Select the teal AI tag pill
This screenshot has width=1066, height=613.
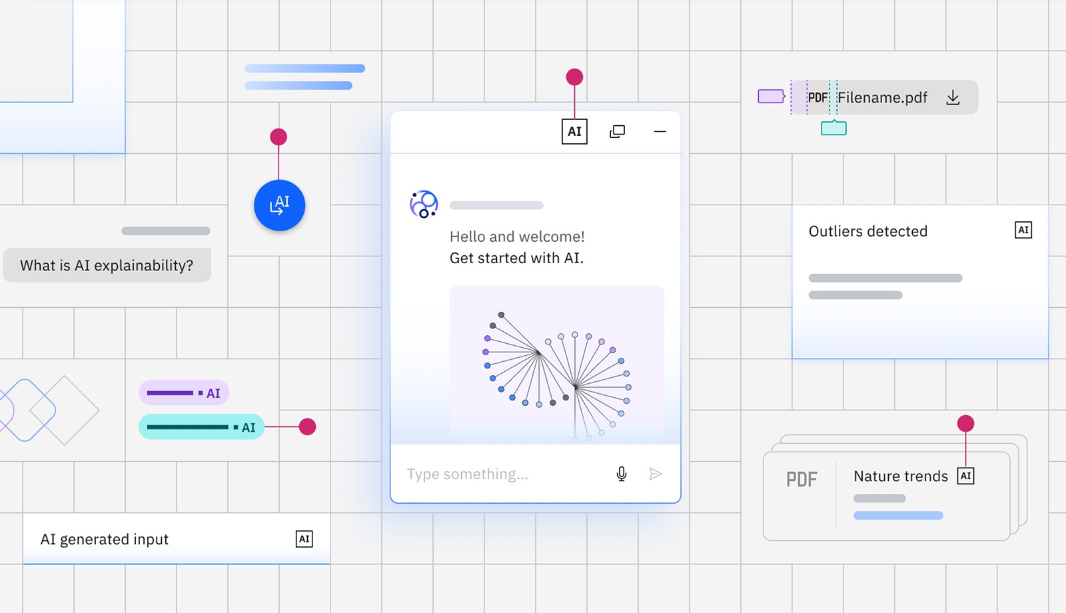(201, 427)
